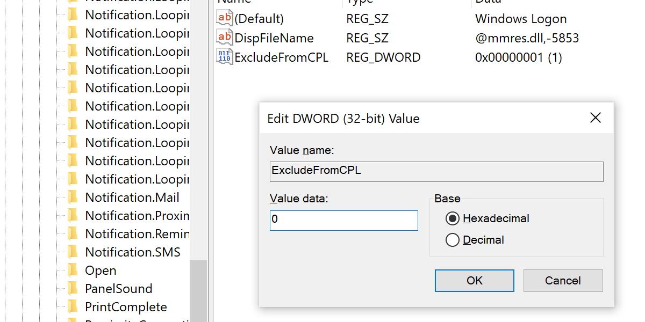Click REG_SZ type in the (Default) row
This screenshot has height=322, width=645.
point(367,19)
